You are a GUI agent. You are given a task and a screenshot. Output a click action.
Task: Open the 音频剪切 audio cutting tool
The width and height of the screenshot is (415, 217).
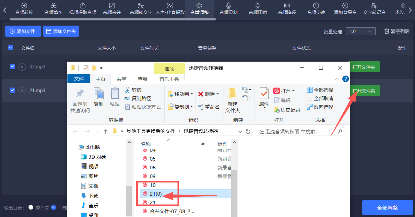point(53,9)
